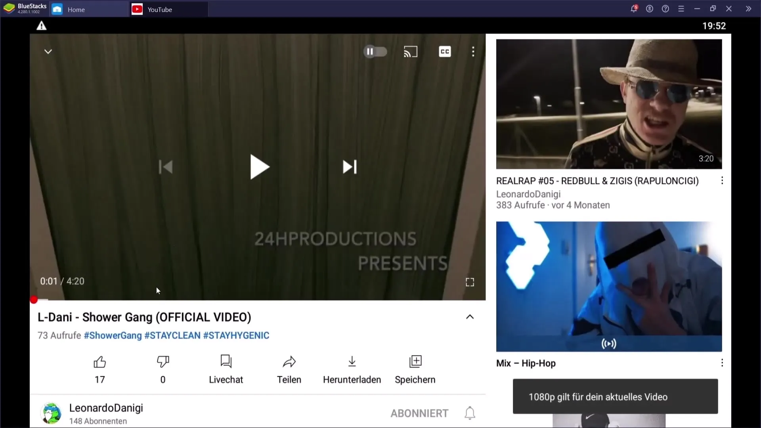Open the Mix – Hip-Hop thumbnail
The height and width of the screenshot is (428, 761).
click(609, 287)
